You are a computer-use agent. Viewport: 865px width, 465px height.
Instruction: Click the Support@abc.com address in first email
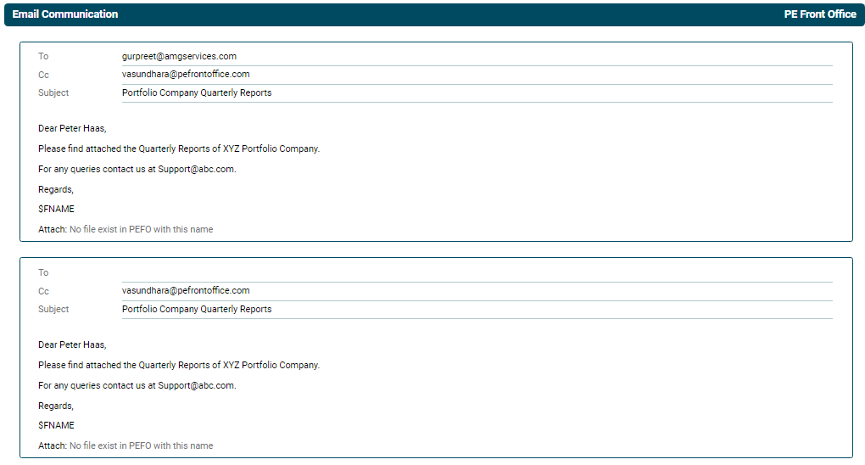(x=196, y=170)
